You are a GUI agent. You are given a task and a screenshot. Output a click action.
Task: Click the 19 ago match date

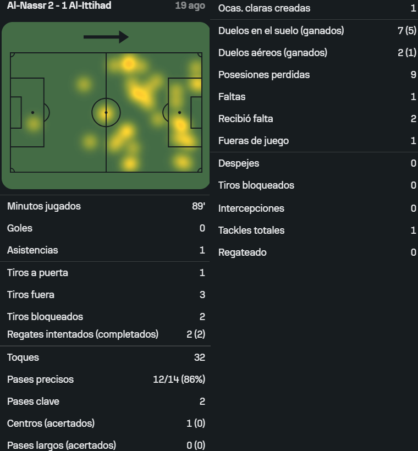coord(190,5)
